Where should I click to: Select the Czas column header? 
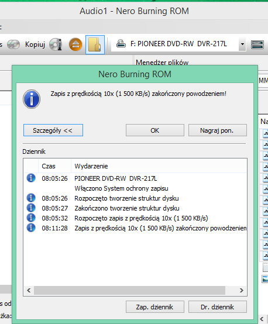coord(54,166)
